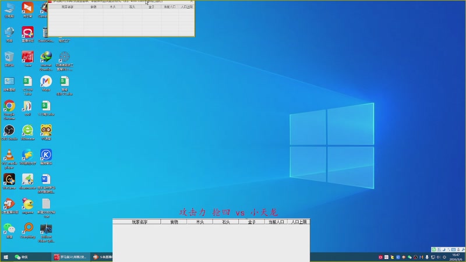Click the Pac-Man icon in system tray
Viewport: 466px width, 262px height.
[392, 257]
